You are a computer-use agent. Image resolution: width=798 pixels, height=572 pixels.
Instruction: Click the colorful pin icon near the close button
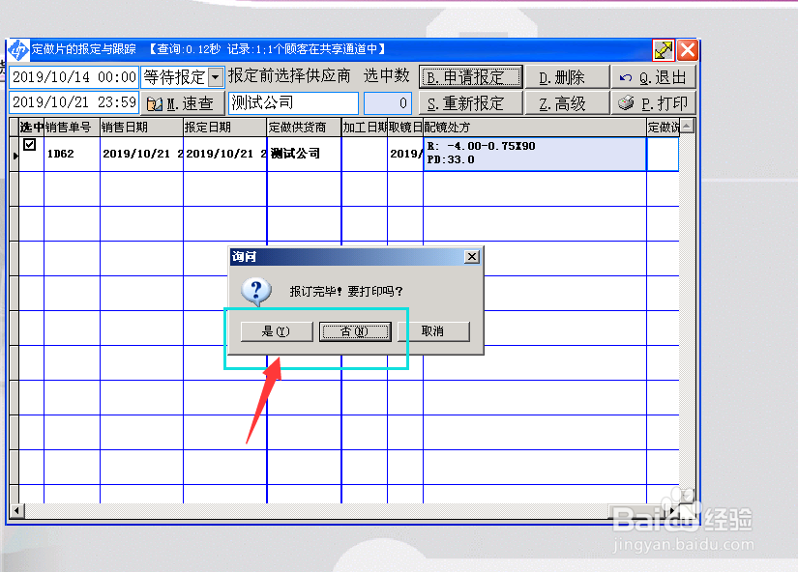coord(663,49)
